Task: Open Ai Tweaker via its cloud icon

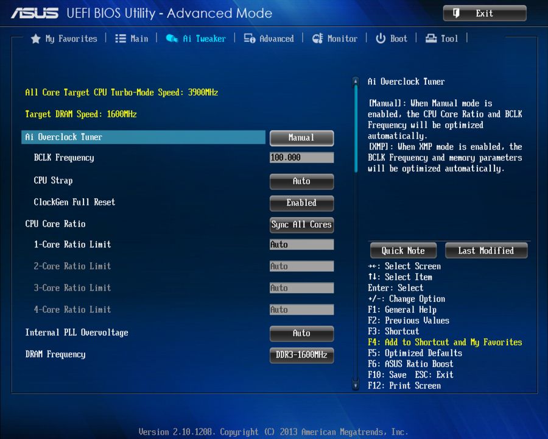Action: (172, 38)
